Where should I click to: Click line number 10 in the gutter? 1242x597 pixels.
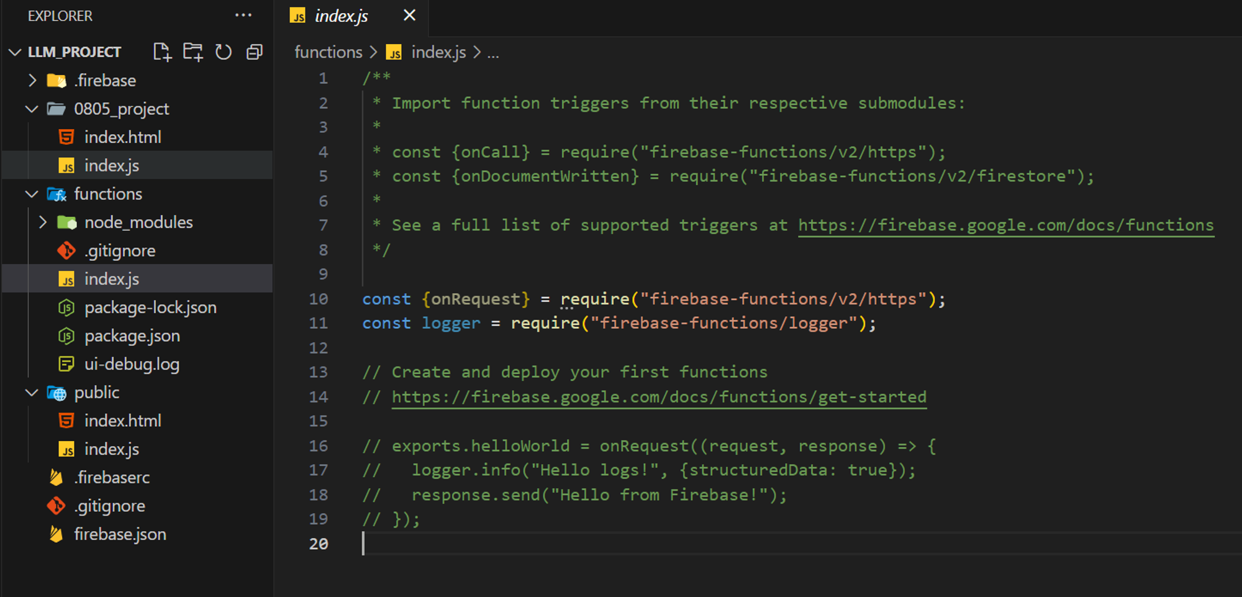click(x=319, y=299)
